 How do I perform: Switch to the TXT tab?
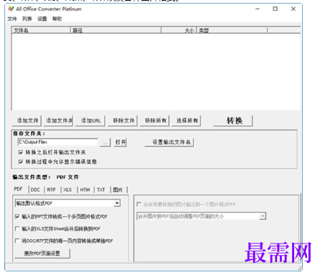click(x=101, y=190)
